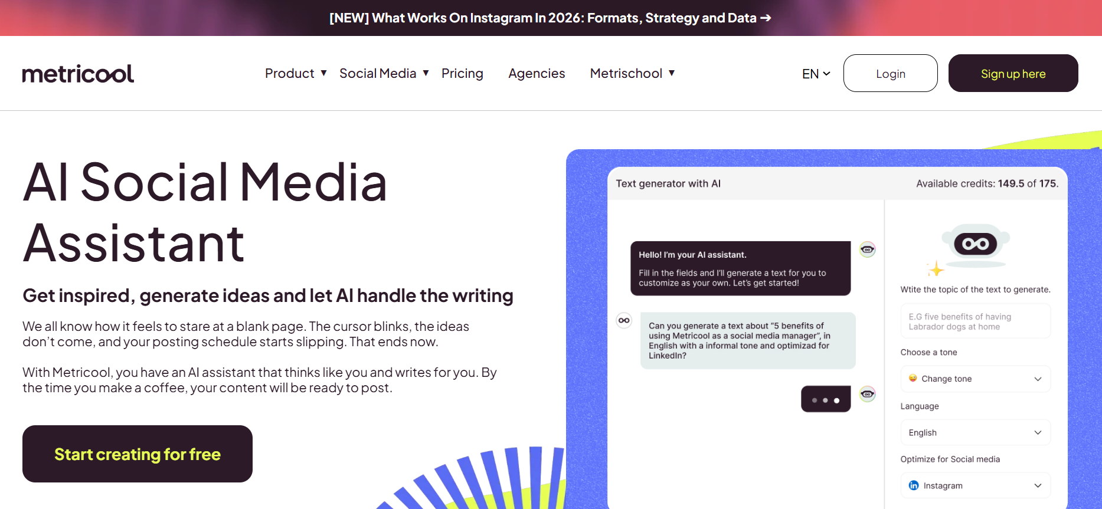Expand the Social Media menu
1102x509 pixels.
[384, 73]
